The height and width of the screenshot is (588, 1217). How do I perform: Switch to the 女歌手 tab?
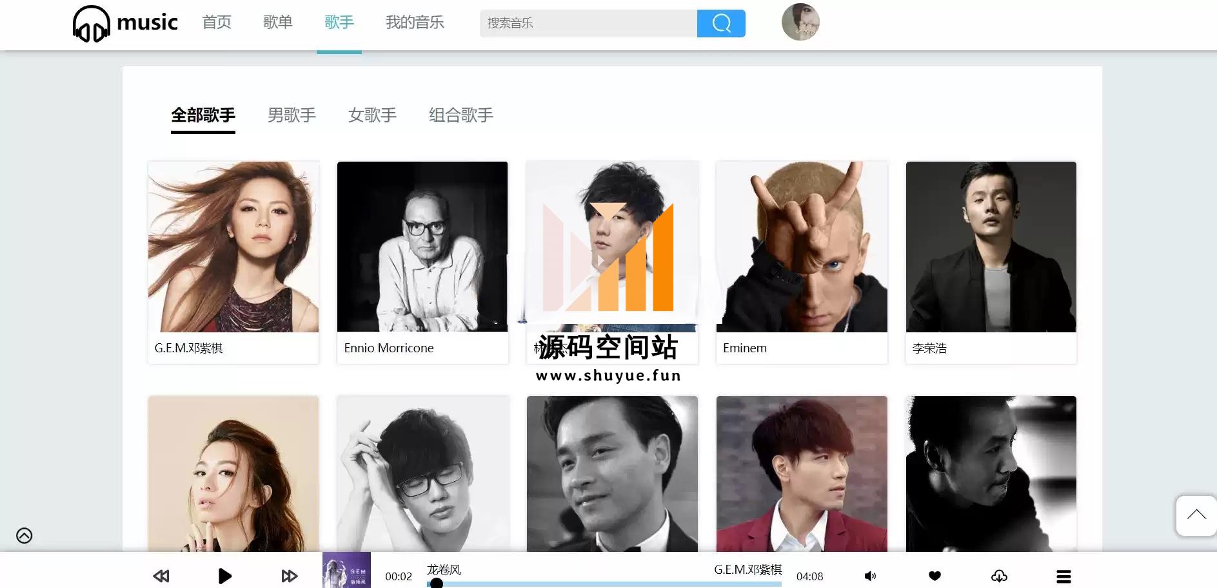(372, 115)
